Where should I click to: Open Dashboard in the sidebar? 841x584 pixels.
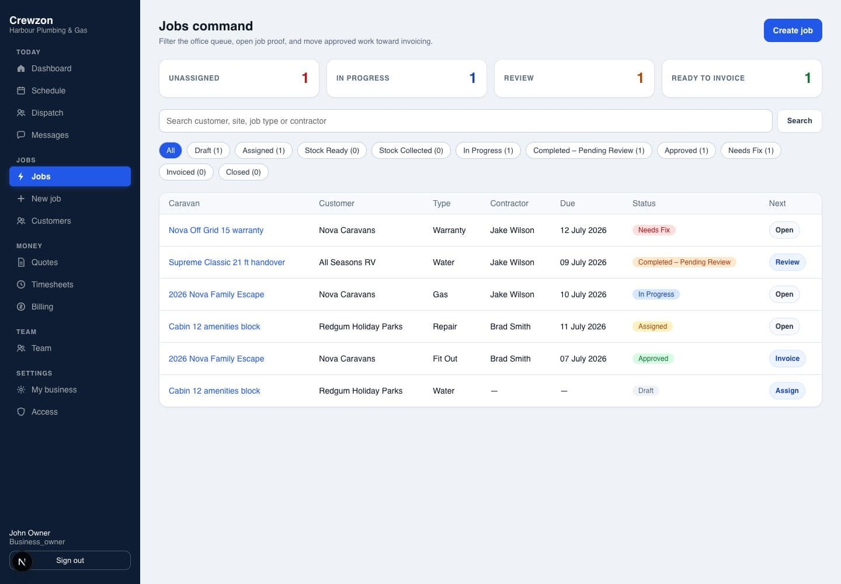click(x=70, y=68)
